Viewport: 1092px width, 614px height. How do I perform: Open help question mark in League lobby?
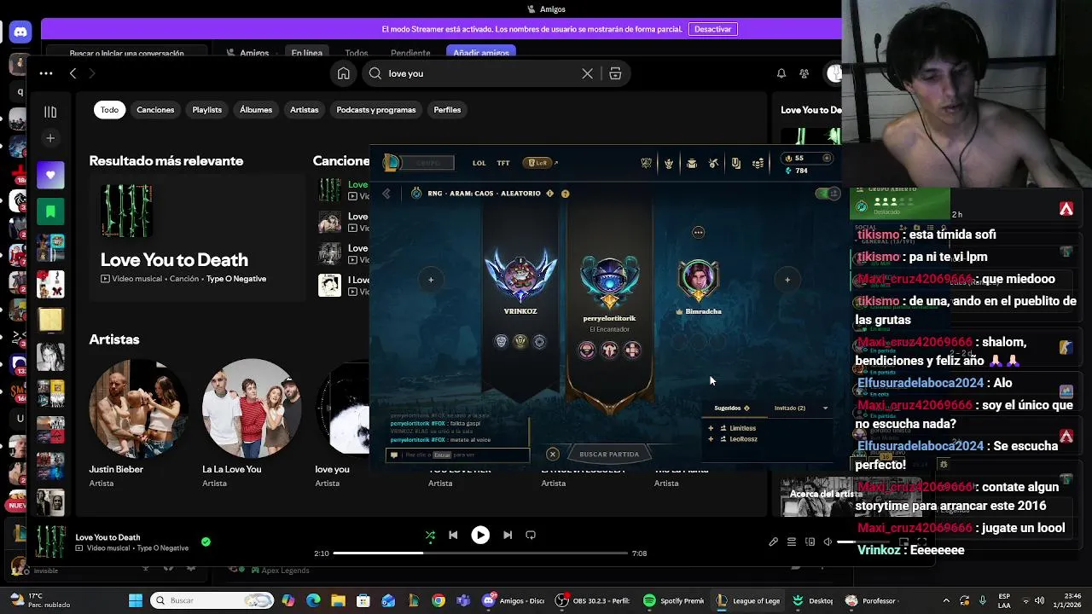[565, 194]
